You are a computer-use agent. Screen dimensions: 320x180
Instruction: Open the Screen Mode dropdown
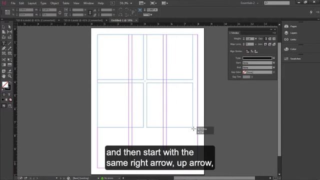pyautogui.click(x=153, y=3)
